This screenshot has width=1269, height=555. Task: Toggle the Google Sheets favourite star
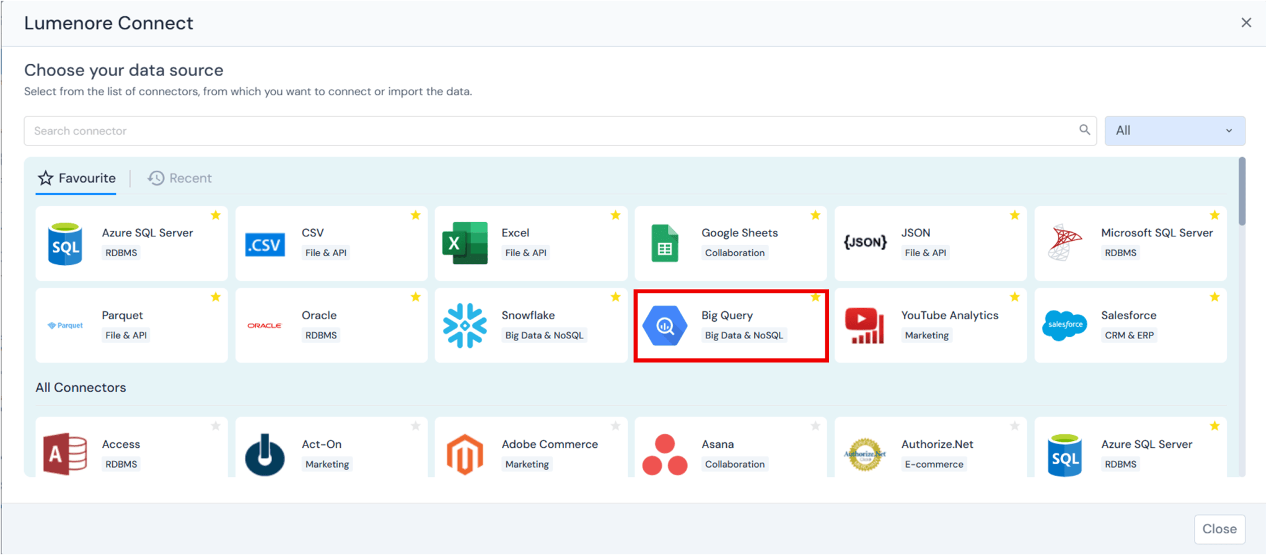815,215
